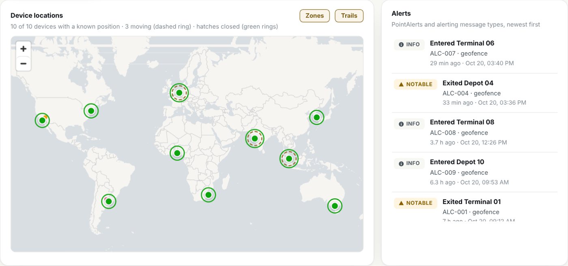Viewport: 568px width, 266px height.
Task: Click the INFO badge beside Entered Terminal 06
Action: point(409,45)
